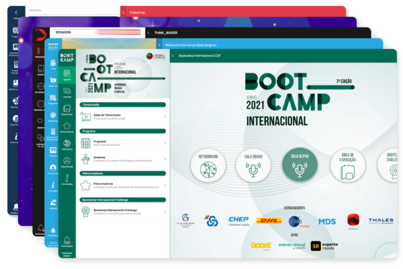The width and height of the screenshot is (403, 269).
Task: Click the Salas de Transmissão video icon
Action: click(x=85, y=117)
